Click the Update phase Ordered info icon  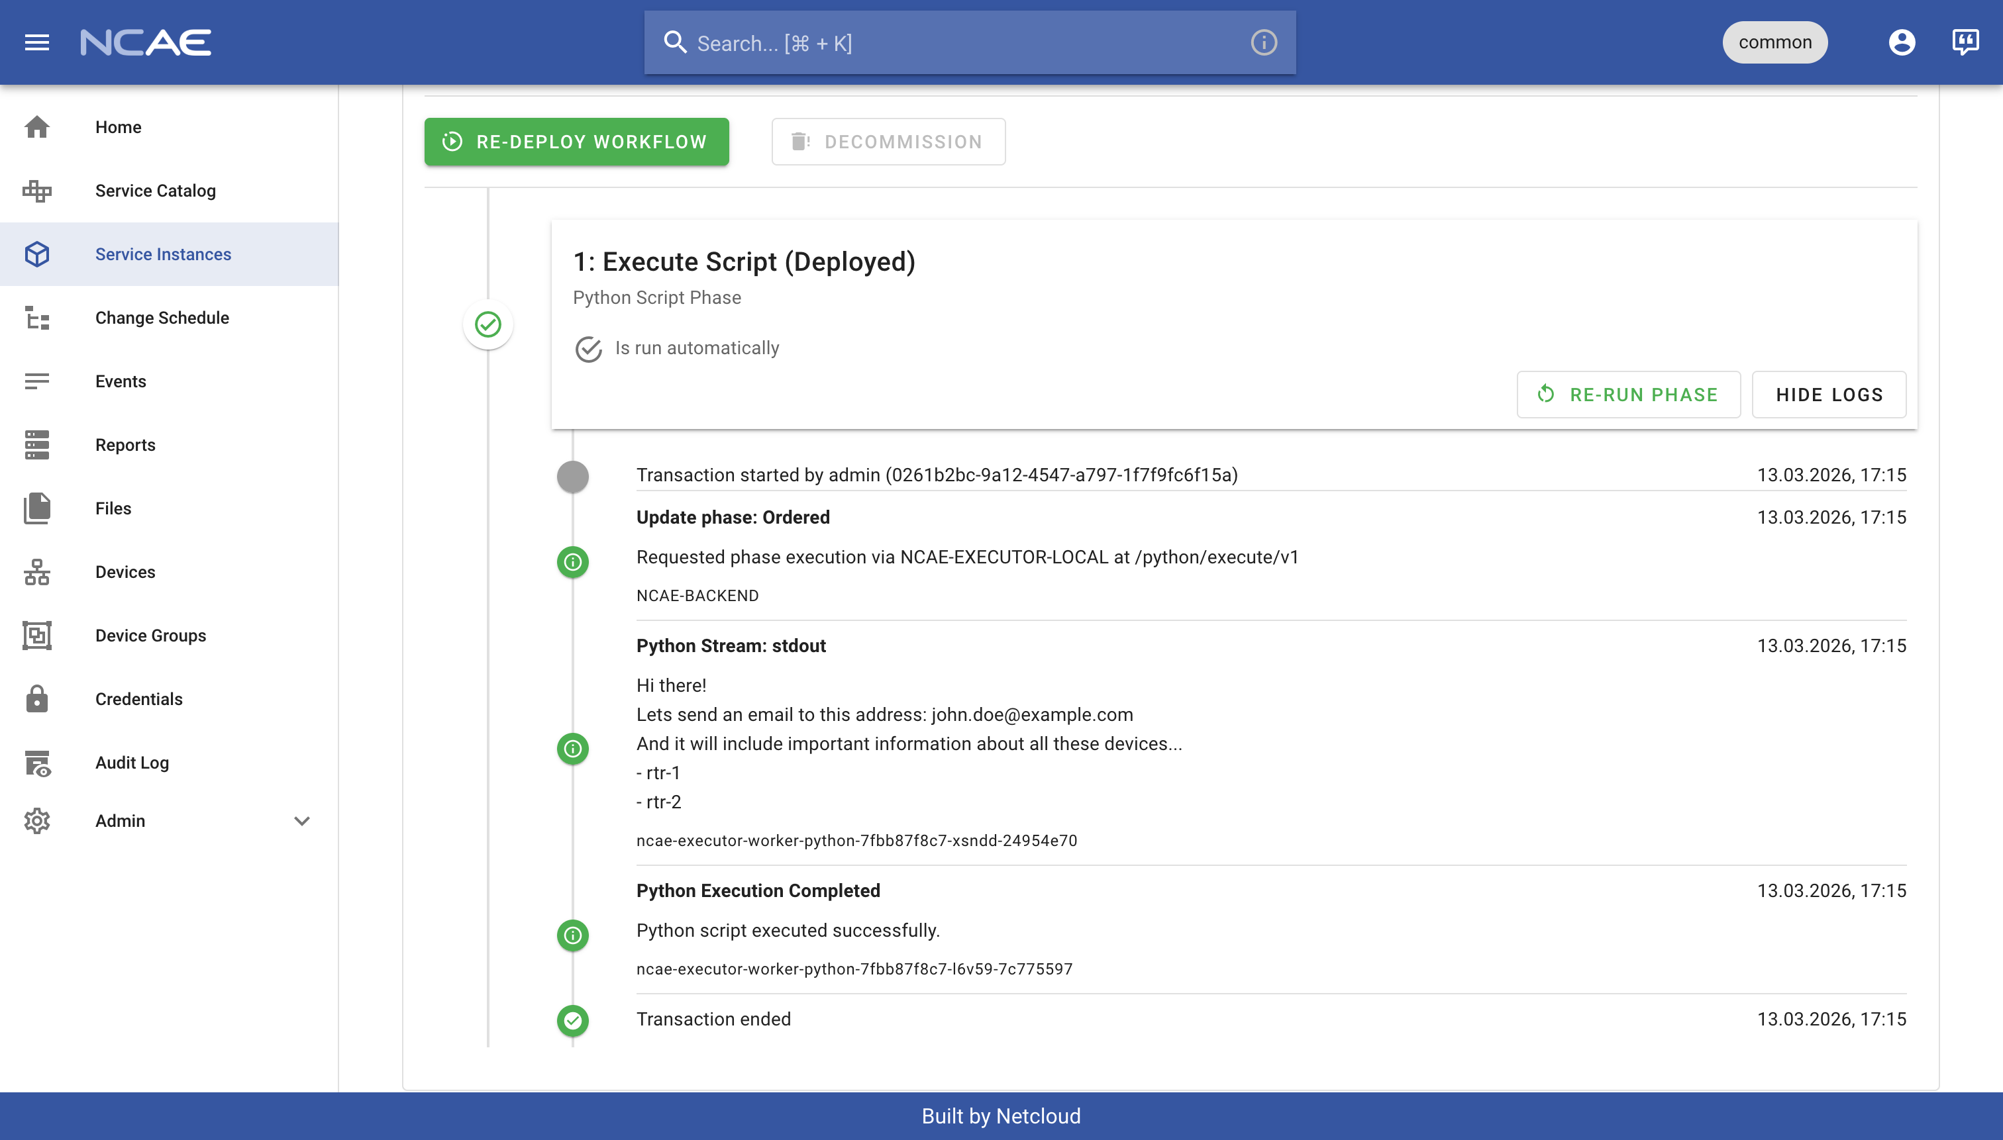point(573,562)
